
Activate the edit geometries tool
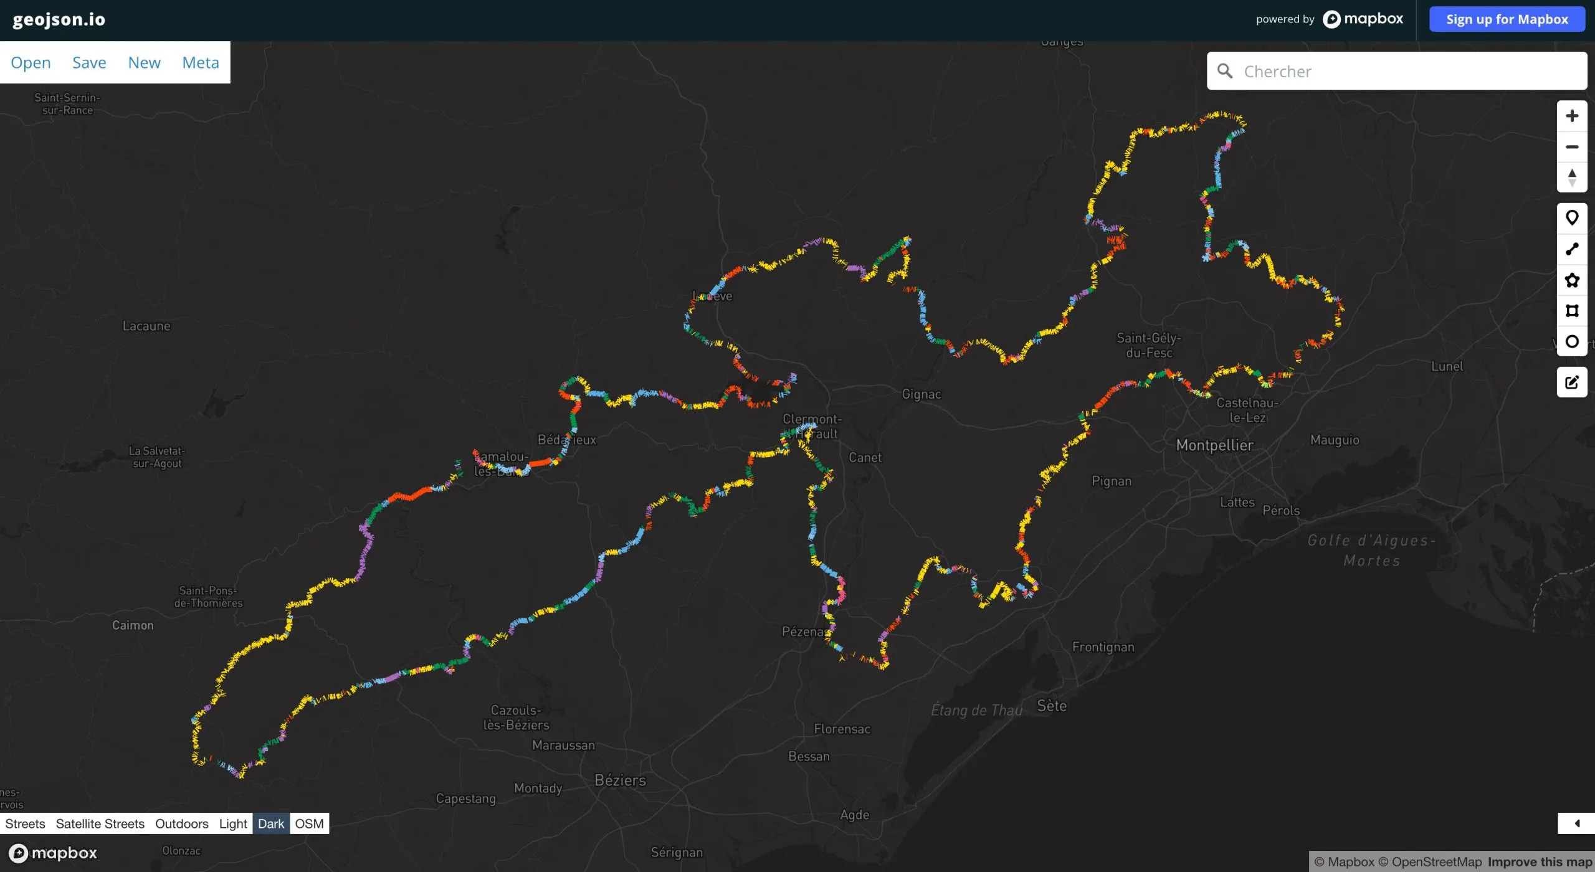point(1572,382)
